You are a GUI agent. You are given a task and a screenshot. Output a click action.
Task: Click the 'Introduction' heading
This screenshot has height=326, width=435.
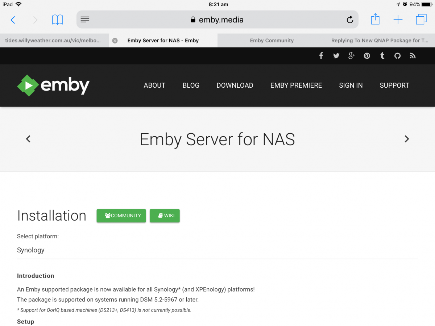36,276
